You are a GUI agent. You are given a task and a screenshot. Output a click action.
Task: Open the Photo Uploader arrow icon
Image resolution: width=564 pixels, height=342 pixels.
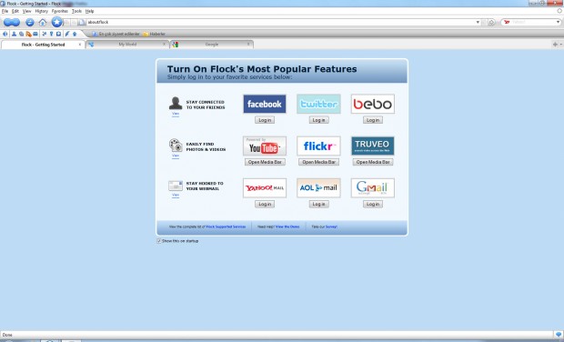tap(75, 34)
